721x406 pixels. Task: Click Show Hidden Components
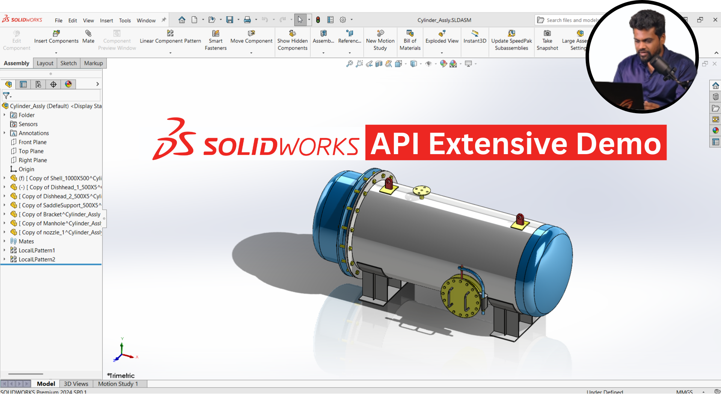(293, 40)
